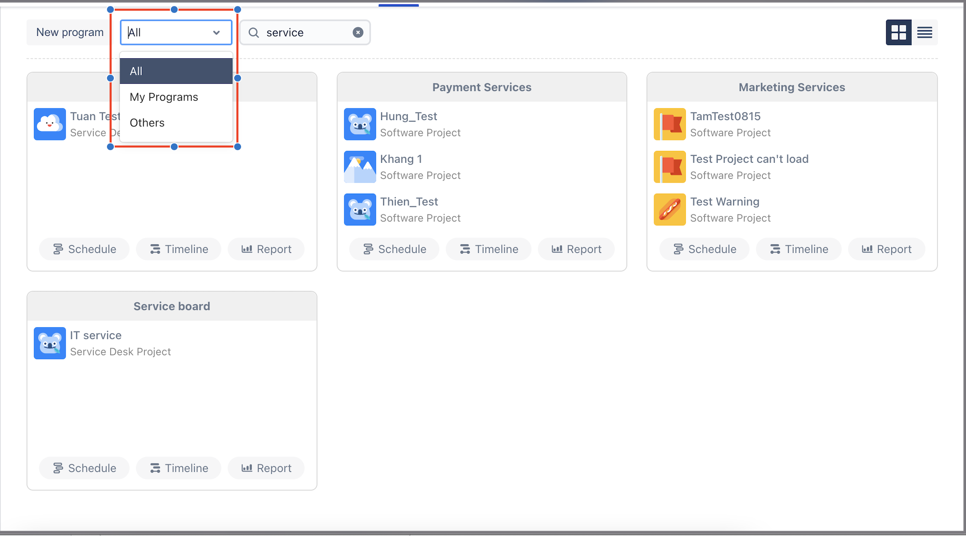
Task: Click Test Warning hotdog project icon
Action: (x=669, y=210)
